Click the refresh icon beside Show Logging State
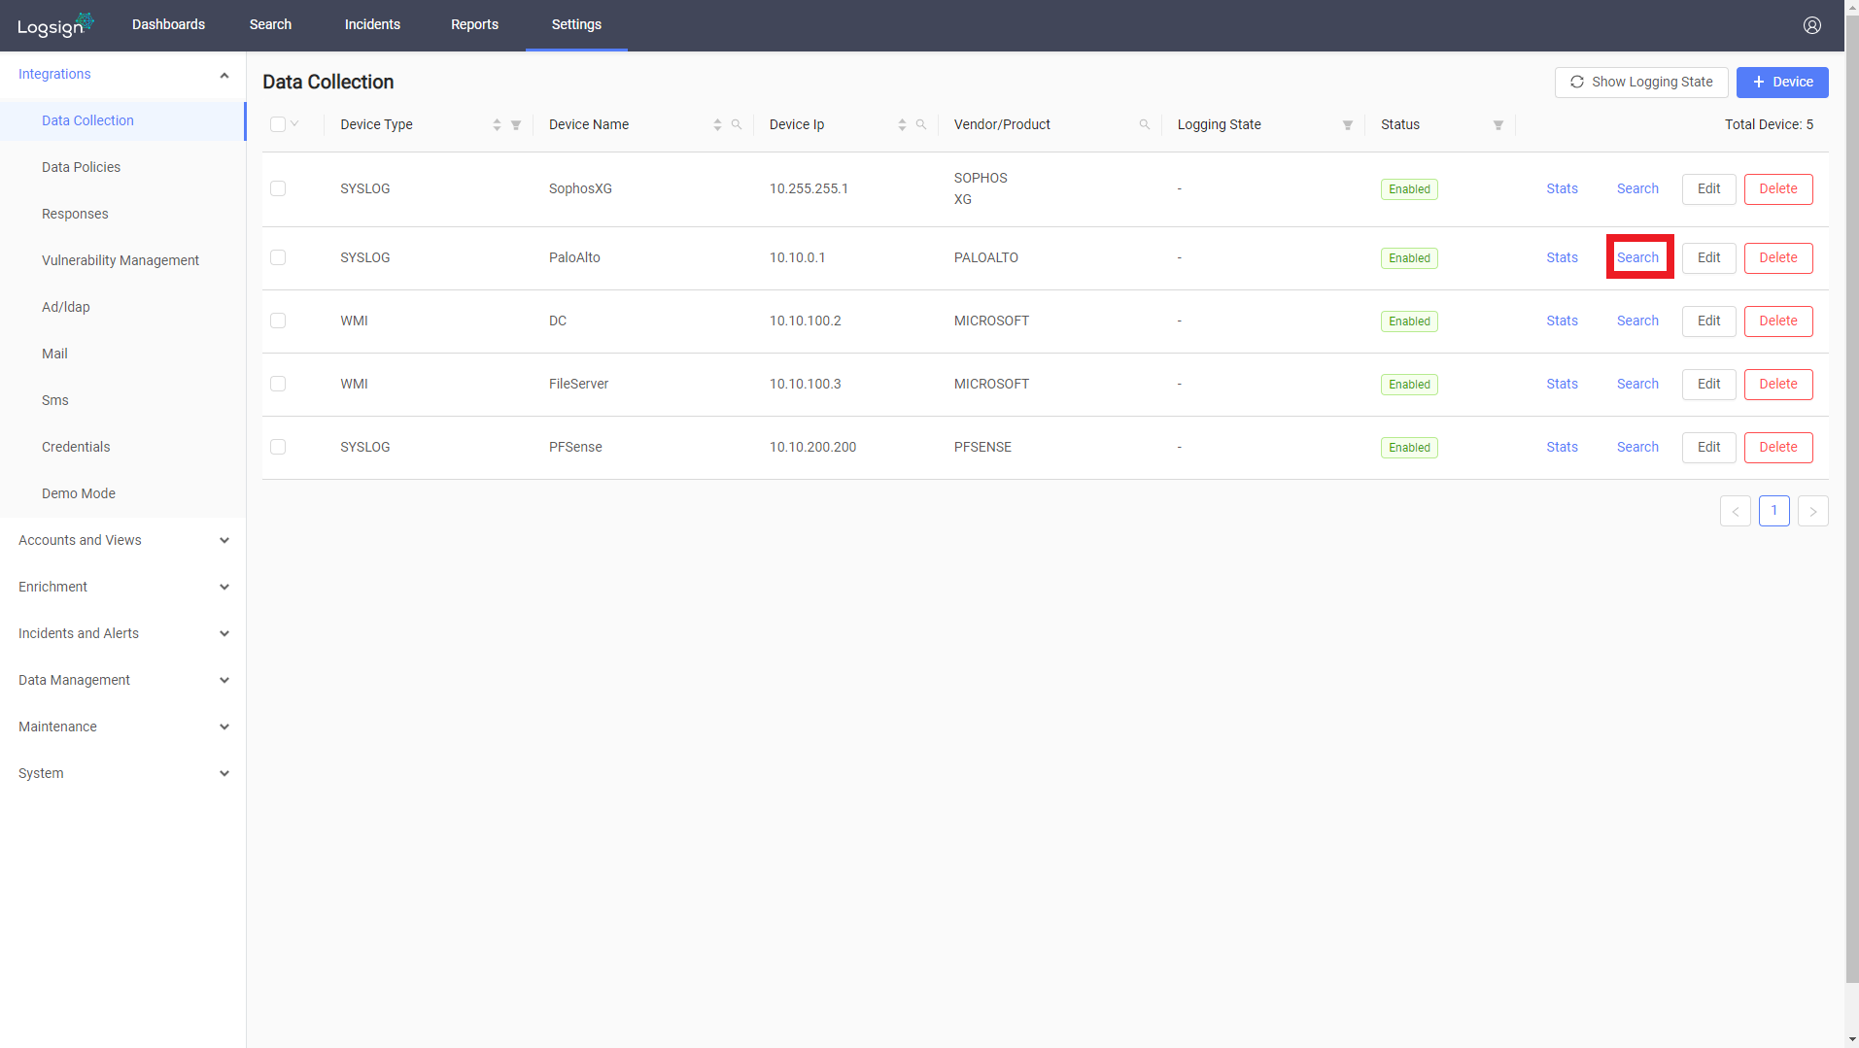The image size is (1859, 1048). click(x=1578, y=82)
